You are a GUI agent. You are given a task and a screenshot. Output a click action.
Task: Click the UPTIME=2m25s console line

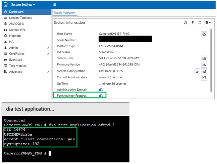tap(18, 134)
